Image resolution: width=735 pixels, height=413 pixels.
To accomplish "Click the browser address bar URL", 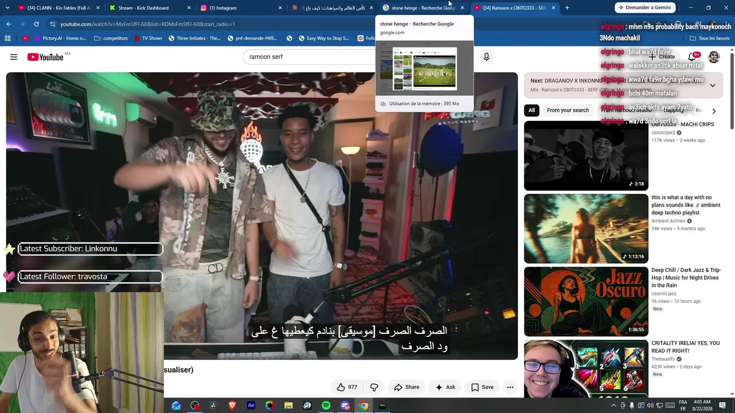I will 148,24.
